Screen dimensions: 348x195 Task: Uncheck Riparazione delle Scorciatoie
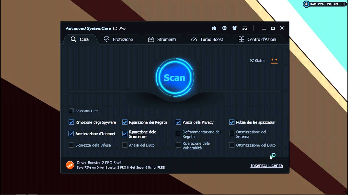click(125, 134)
